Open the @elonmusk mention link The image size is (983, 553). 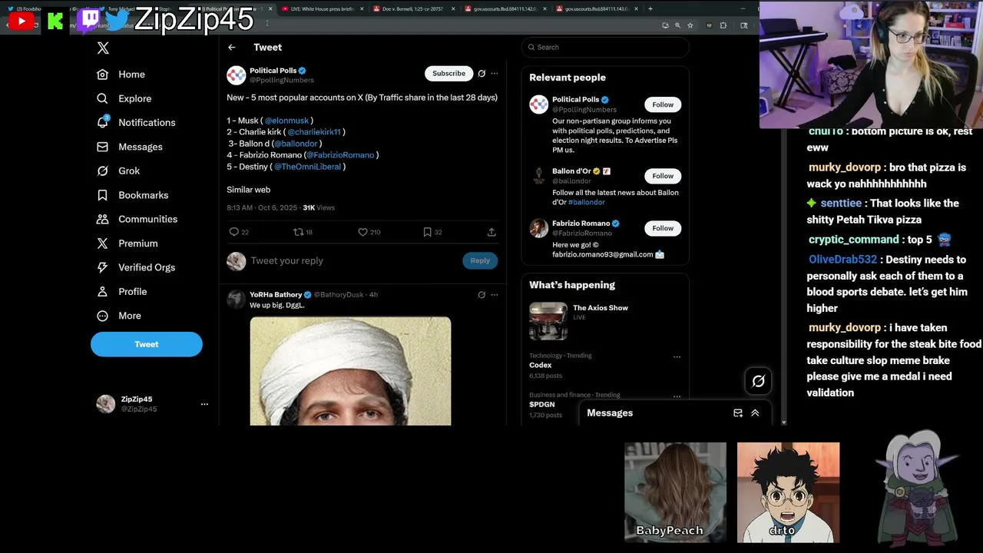[x=286, y=121]
